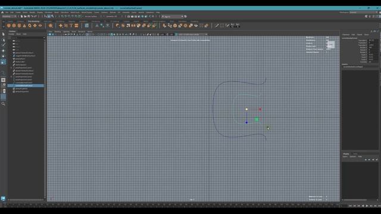Open the Sign In account dropdown
Viewport: 381px width, 214px height.
172,17
